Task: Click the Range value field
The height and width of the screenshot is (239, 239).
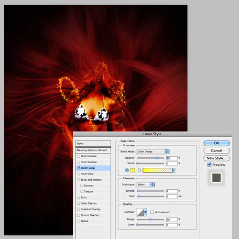Action: pos(172,219)
